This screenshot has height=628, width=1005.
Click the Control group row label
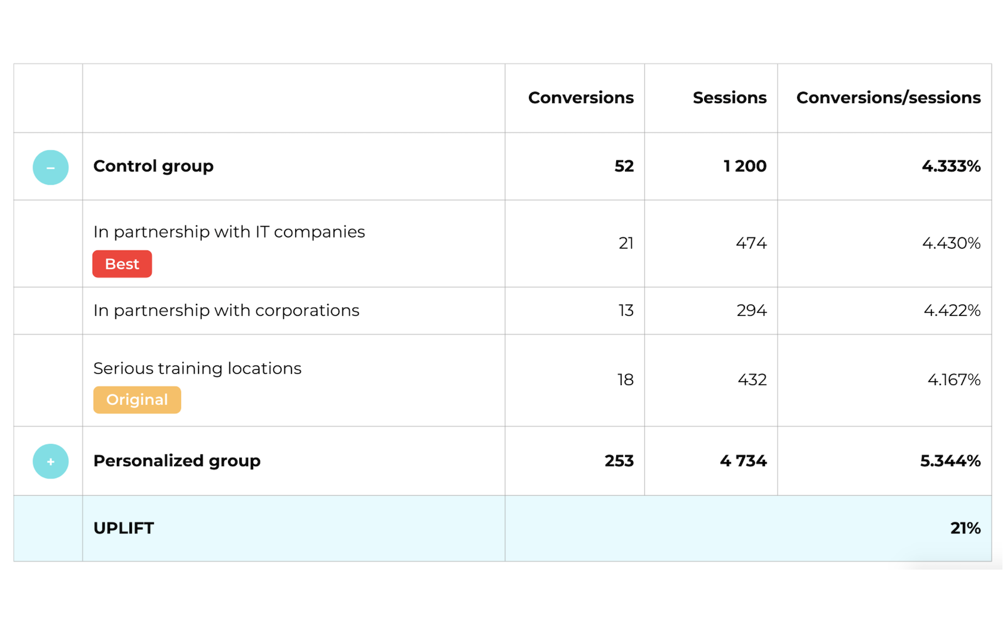[153, 166]
